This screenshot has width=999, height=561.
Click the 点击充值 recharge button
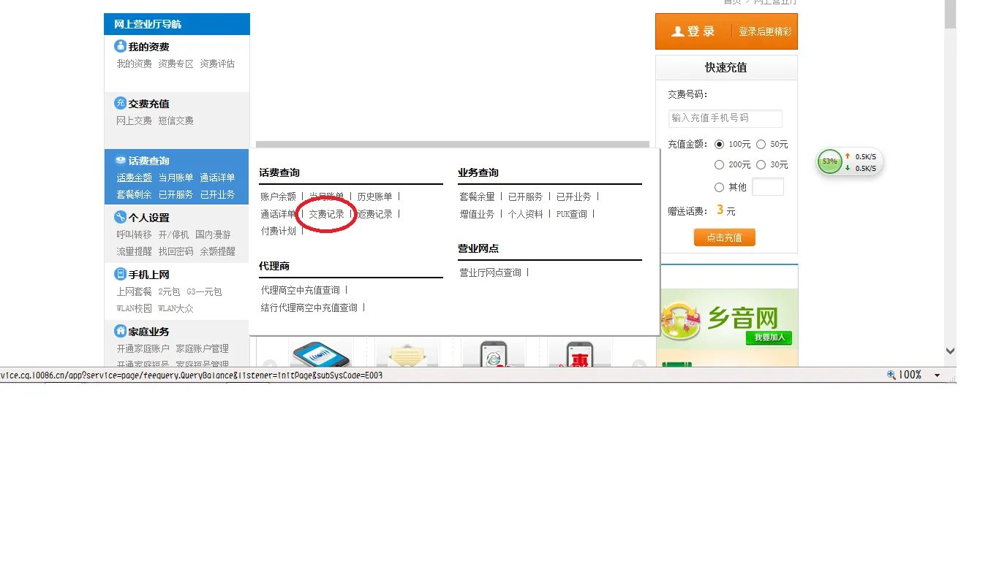click(x=724, y=237)
